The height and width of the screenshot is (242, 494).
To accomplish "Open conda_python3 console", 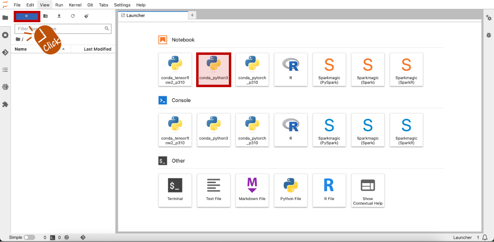I will pyautogui.click(x=214, y=130).
